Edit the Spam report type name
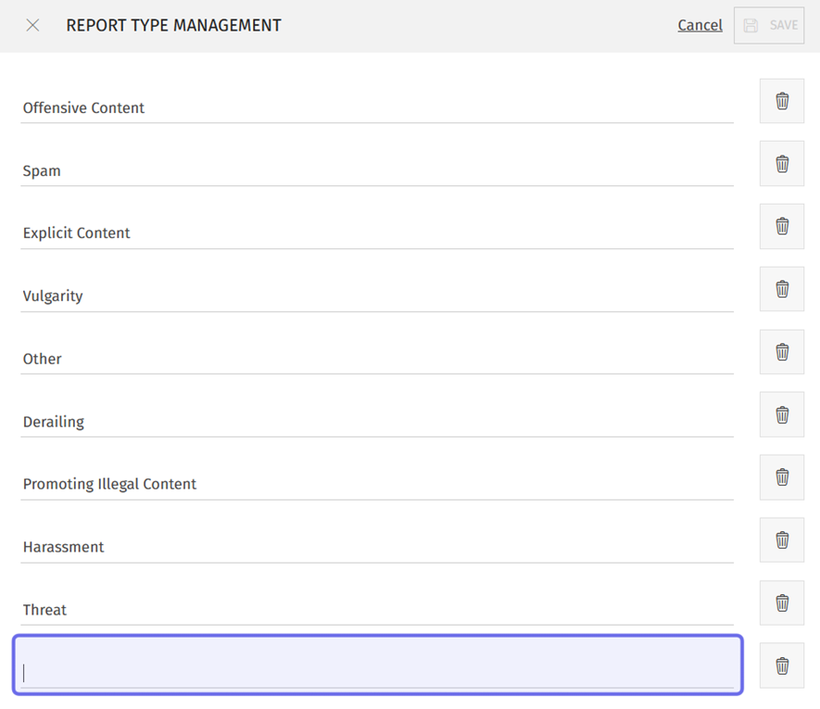 [377, 171]
